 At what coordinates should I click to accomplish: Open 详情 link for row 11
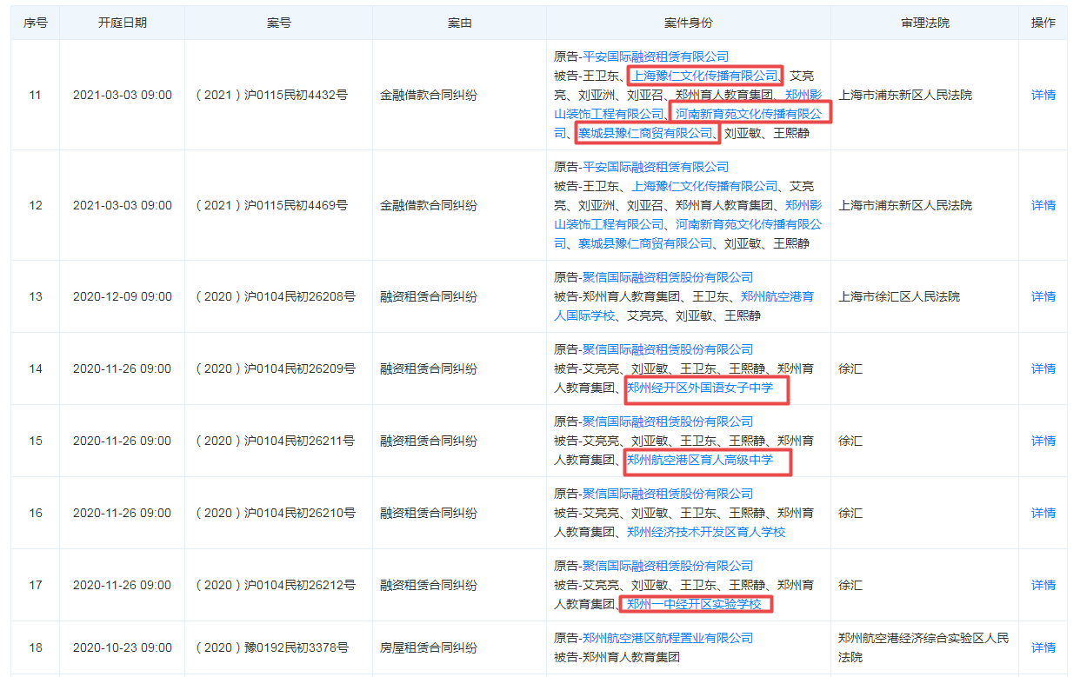pyautogui.click(x=1043, y=95)
